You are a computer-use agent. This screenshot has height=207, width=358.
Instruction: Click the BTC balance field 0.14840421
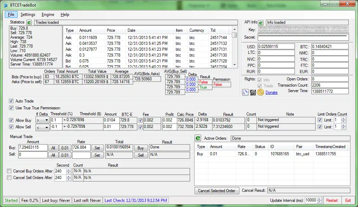coord(330,46)
